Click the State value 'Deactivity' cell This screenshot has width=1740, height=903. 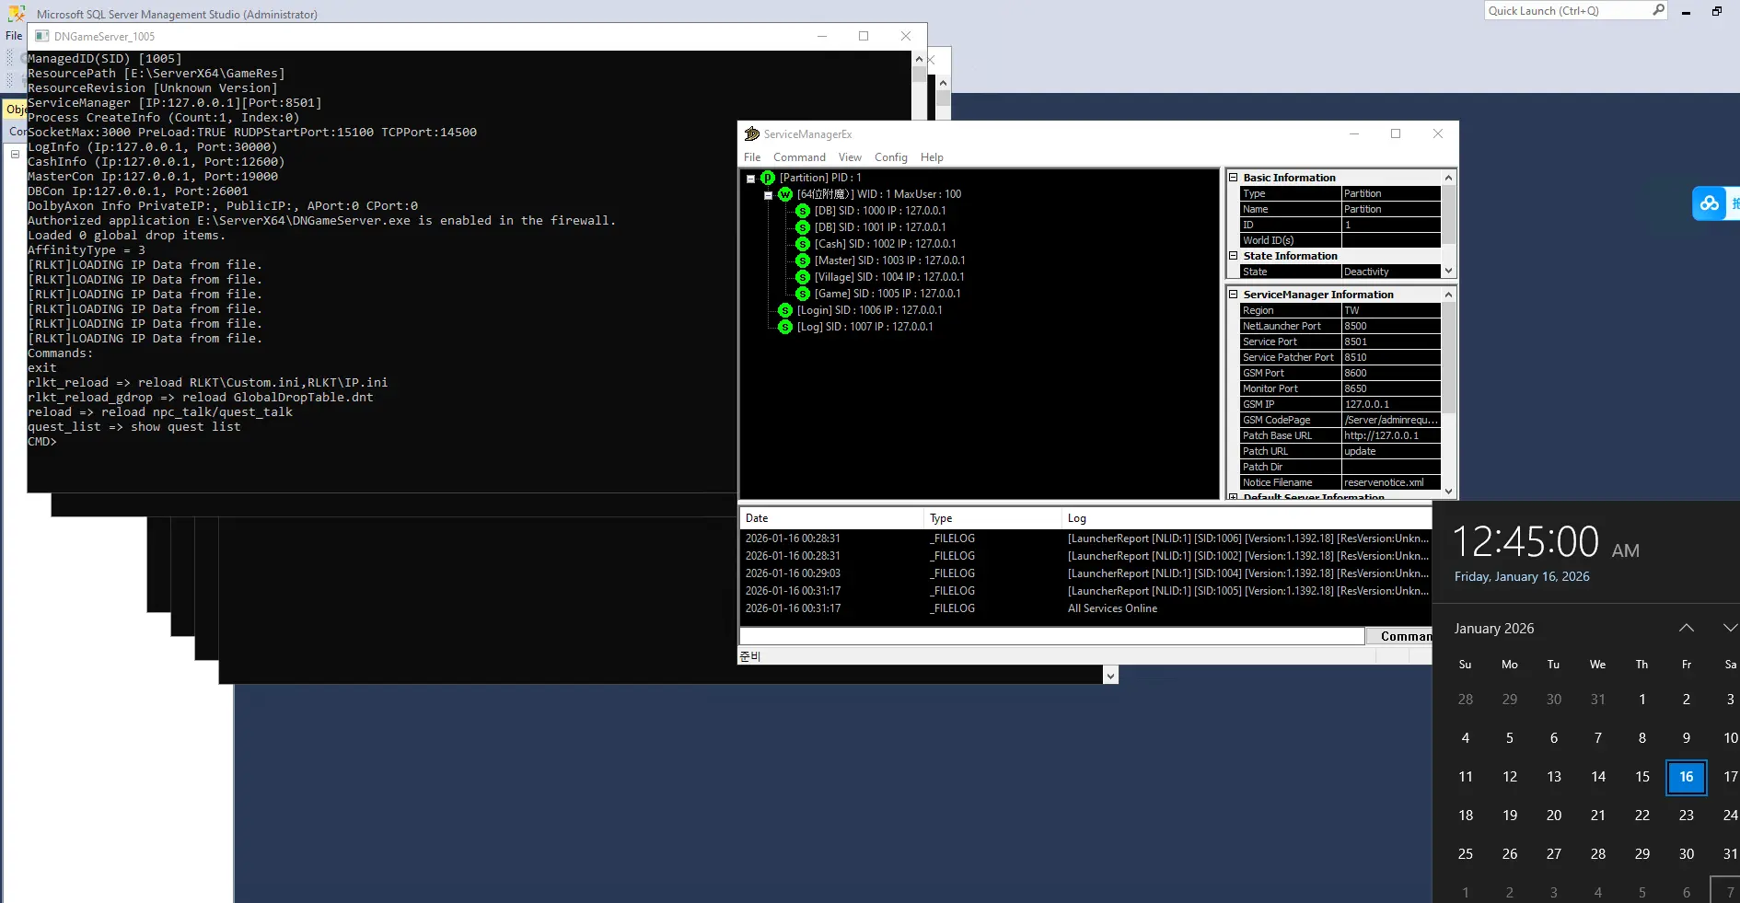(1390, 272)
